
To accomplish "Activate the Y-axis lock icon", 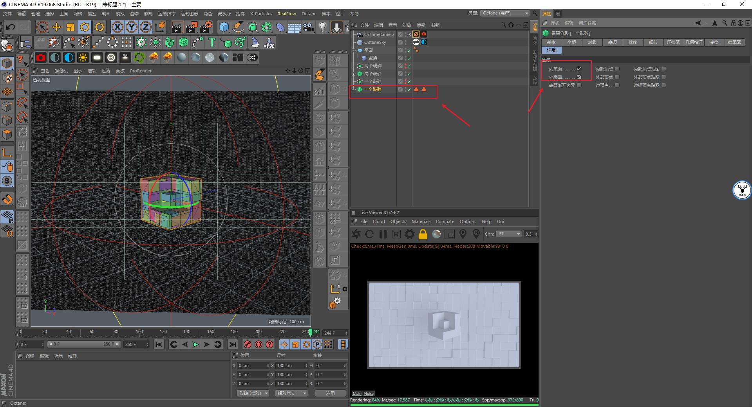I will point(131,27).
